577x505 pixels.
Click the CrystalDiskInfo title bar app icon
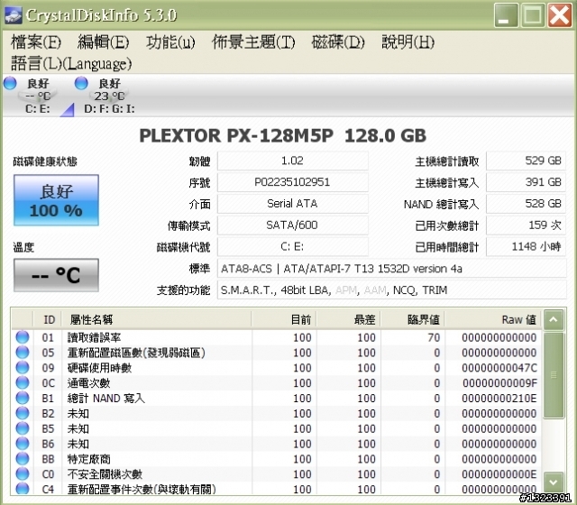13,15
